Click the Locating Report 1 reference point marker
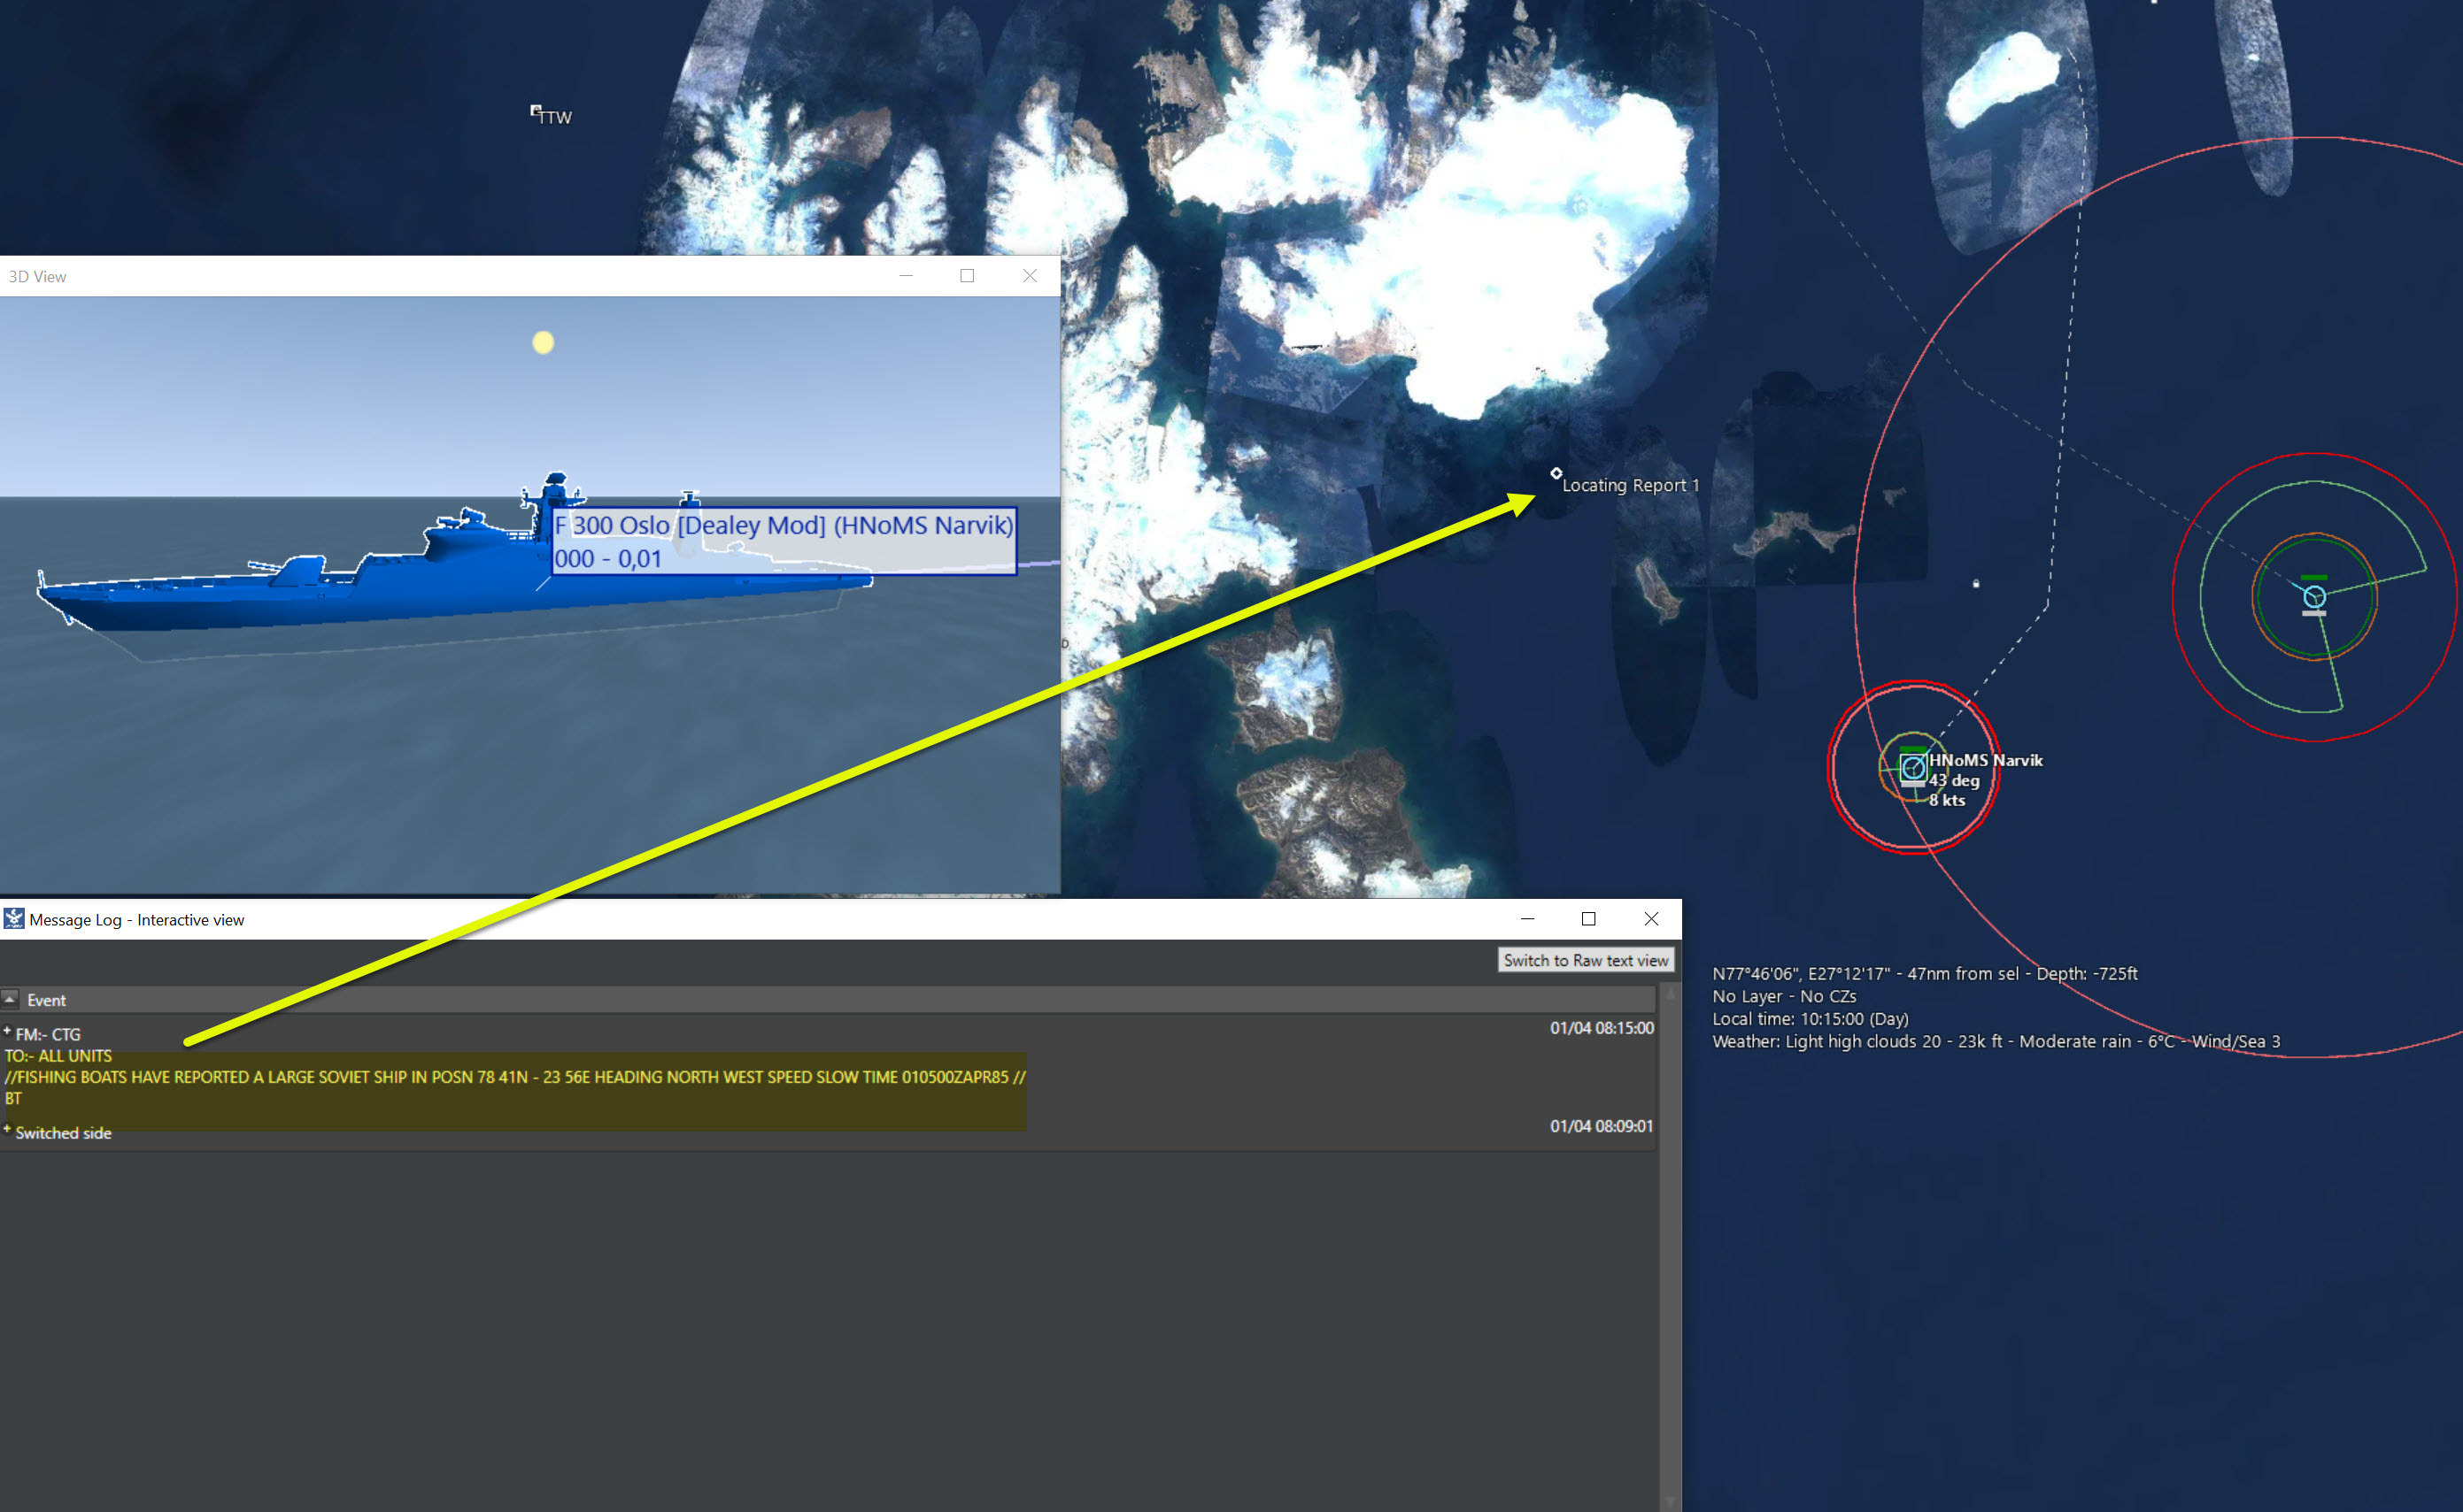Viewport: 2463px width, 1512px height. pos(1556,473)
